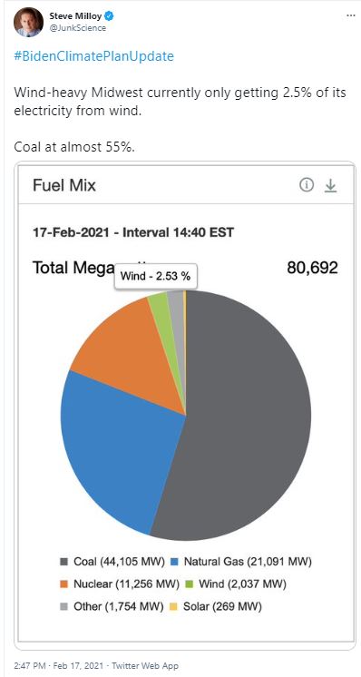This screenshot has height=677, width=361.
Task: Open the @JunkScience handle link
Action: (x=78, y=27)
